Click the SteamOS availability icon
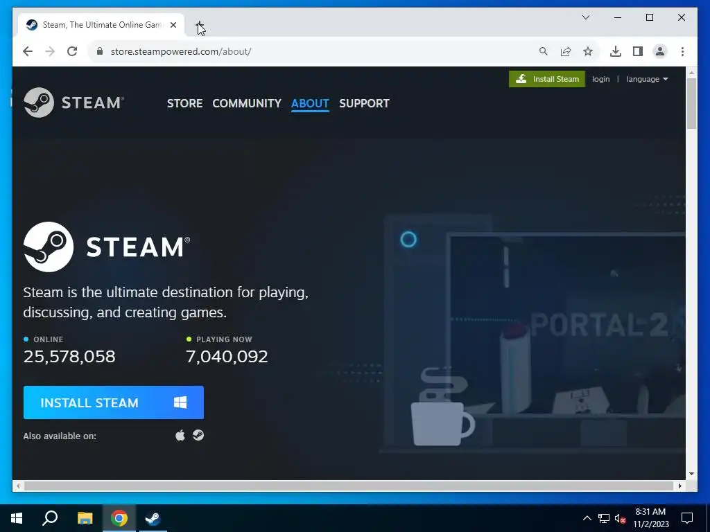710x532 pixels. click(198, 435)
